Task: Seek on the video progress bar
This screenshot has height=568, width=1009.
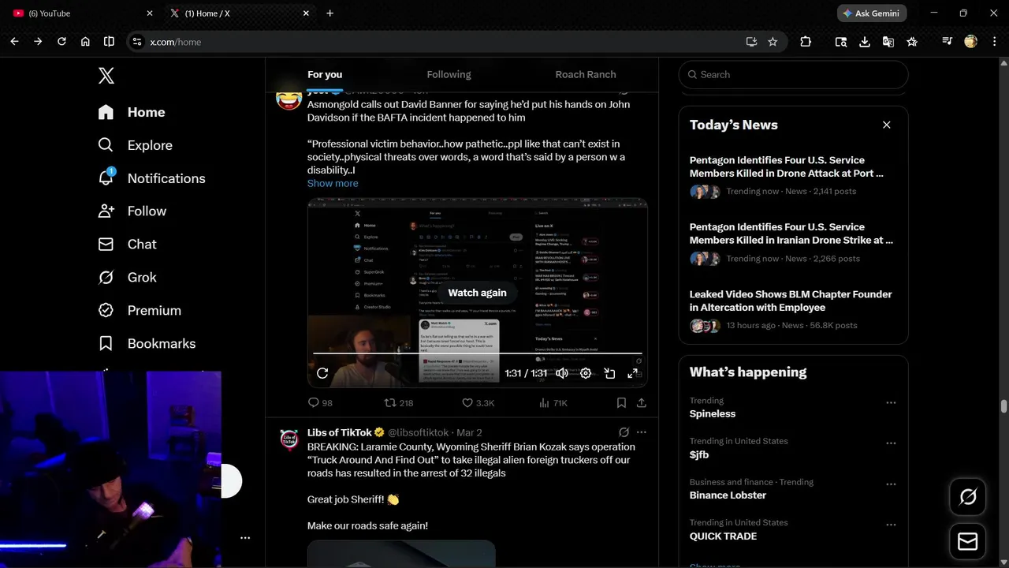Action: coord(478,354)
